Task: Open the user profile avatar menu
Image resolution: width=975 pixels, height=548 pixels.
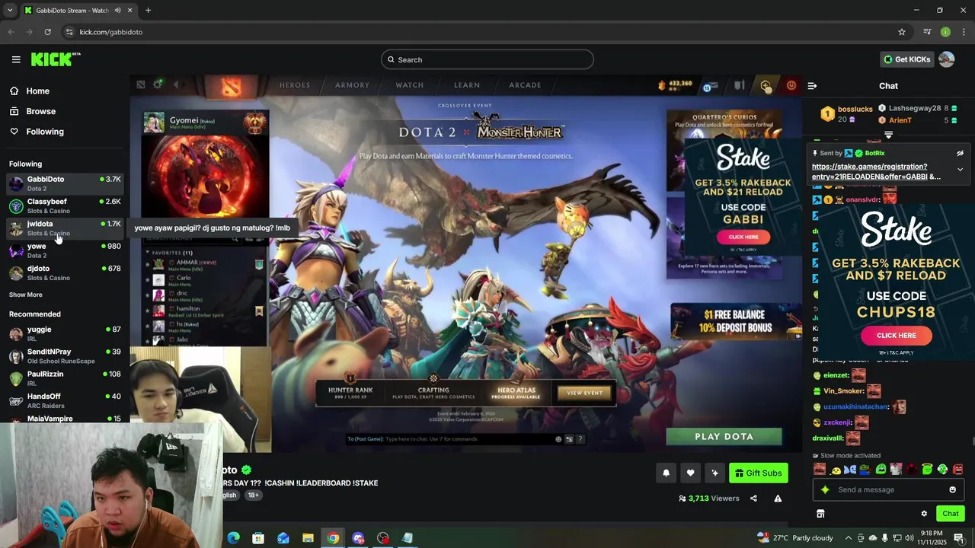Action: pyautogui.click(x=946, y=59)
